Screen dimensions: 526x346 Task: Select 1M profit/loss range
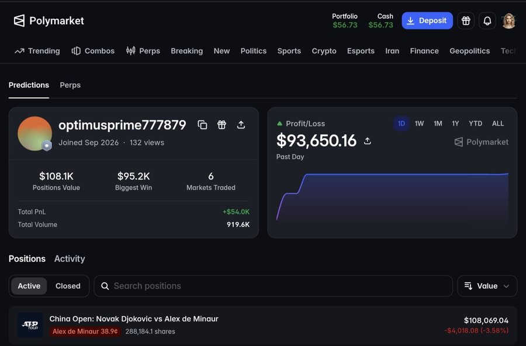pos(438,123)
